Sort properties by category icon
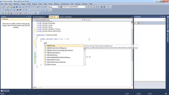Viewport: 169px width, 95px height. tap(136, 23)
